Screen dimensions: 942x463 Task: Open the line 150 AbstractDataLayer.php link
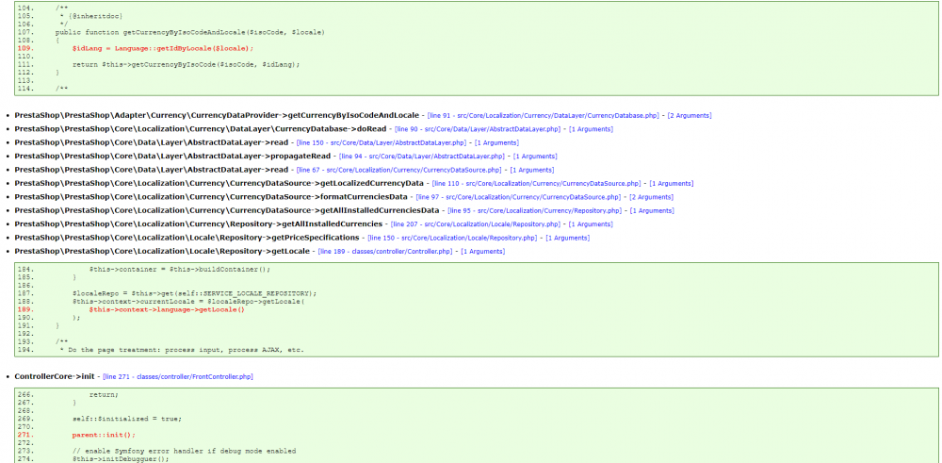(x=381, y=142)
